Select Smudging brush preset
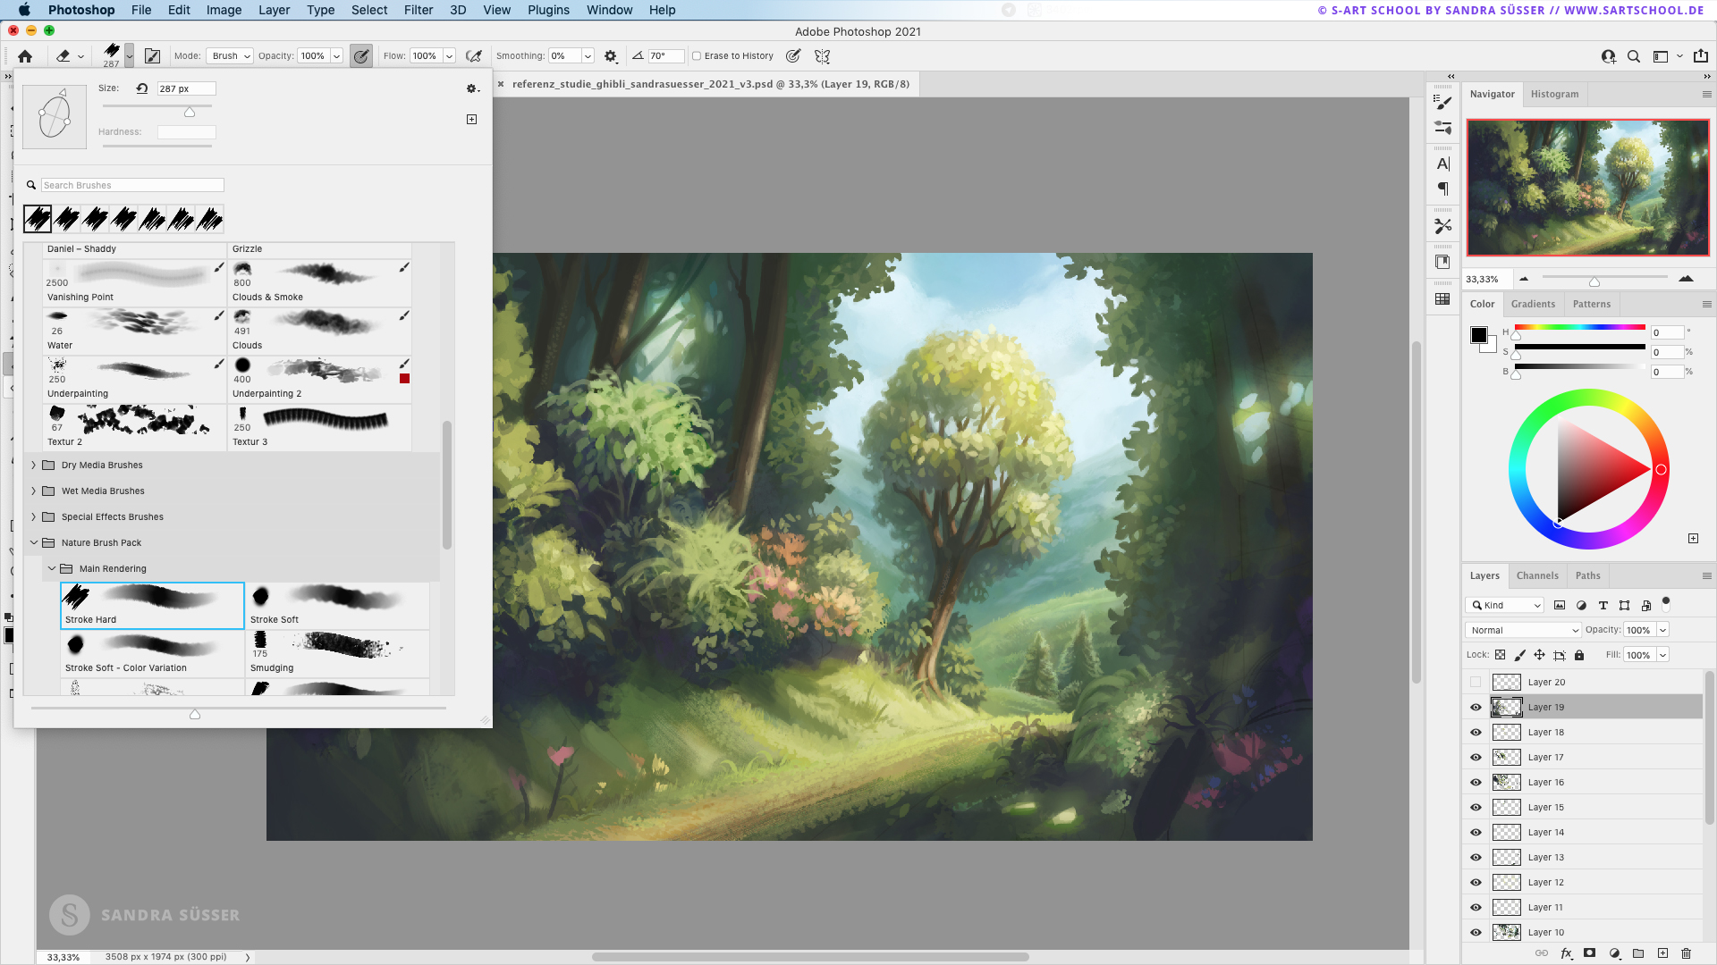This screenshot has width=1717, height=965. [338, 654]
